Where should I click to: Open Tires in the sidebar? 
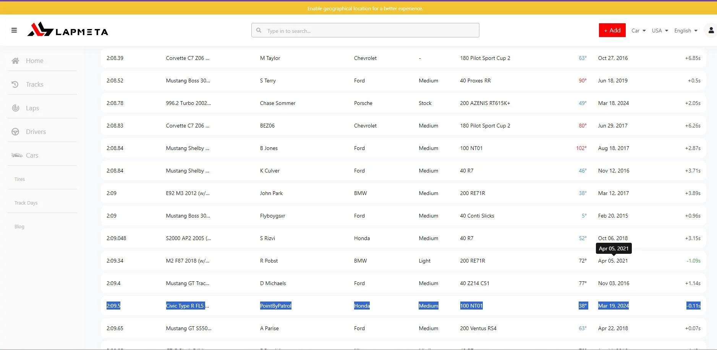pos(19,179)
